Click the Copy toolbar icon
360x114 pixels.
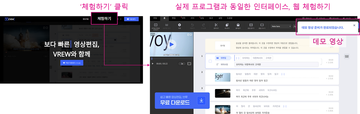click(227, 26)
